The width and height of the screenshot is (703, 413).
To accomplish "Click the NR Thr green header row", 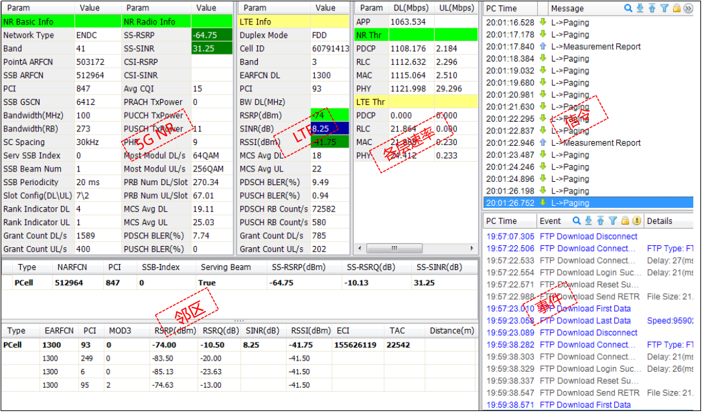I will pos(416,35).
